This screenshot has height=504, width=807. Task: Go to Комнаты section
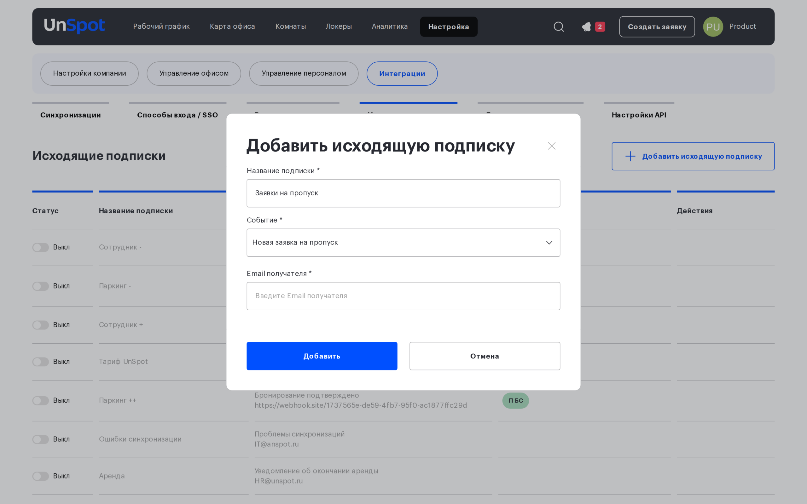tap(290, 26)
